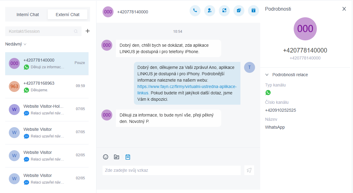Click the add contact person icon

click(210, 11)
